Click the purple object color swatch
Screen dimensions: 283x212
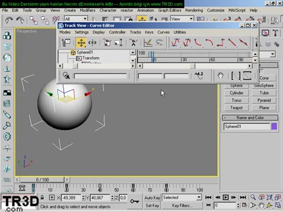point(274,127)
